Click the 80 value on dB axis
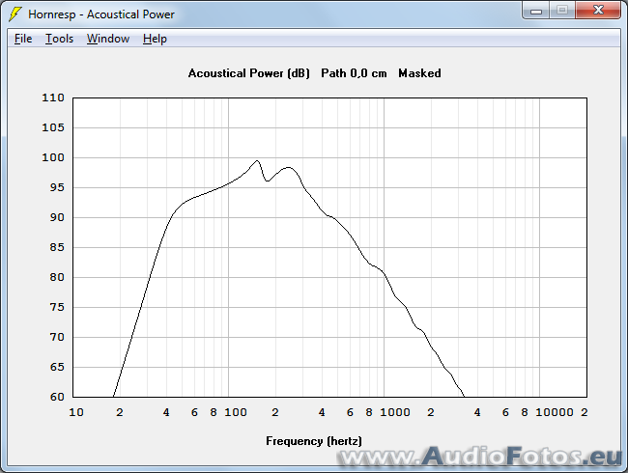The width and height of the screenshot is (628, 473). pos(57,277)
